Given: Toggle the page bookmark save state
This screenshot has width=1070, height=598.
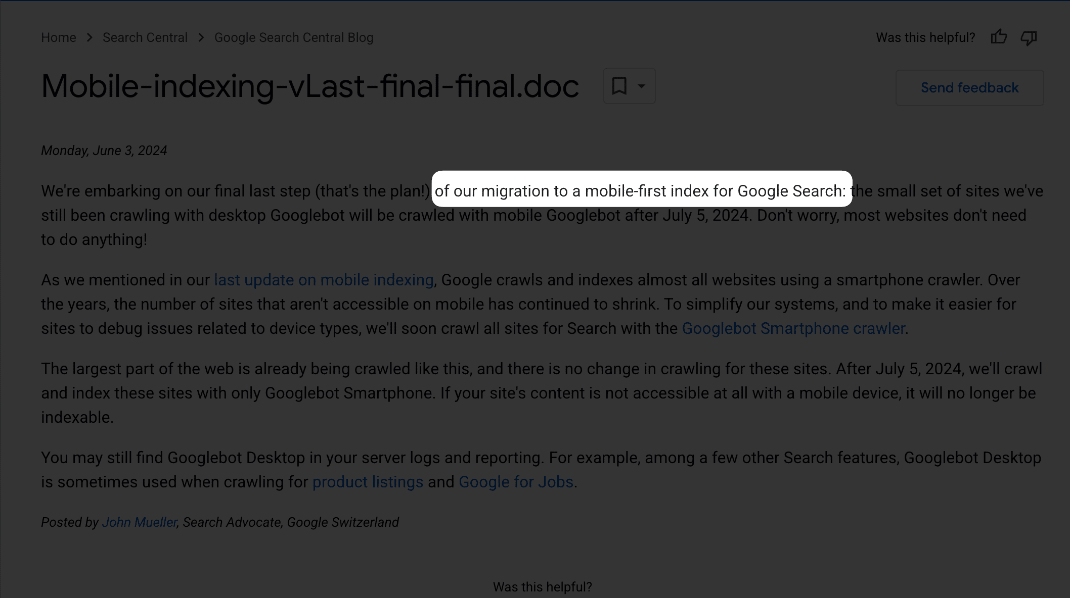Looking at the screenshot, I should (x=619, y=85).
